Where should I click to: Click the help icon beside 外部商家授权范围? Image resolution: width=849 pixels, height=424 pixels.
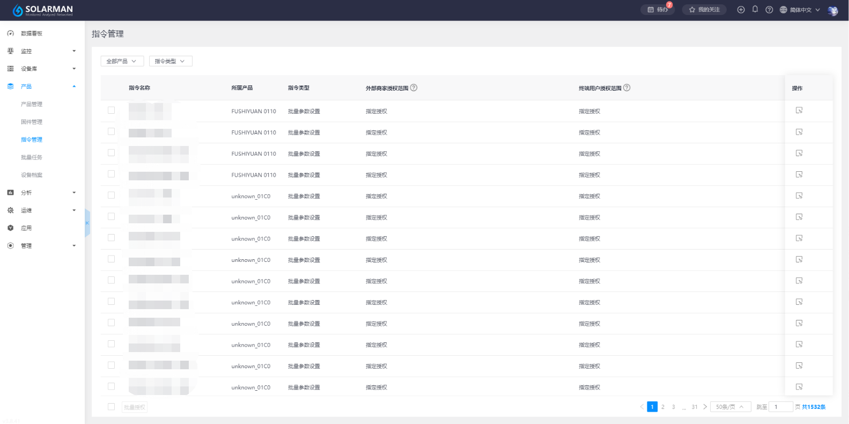(414, 88)
